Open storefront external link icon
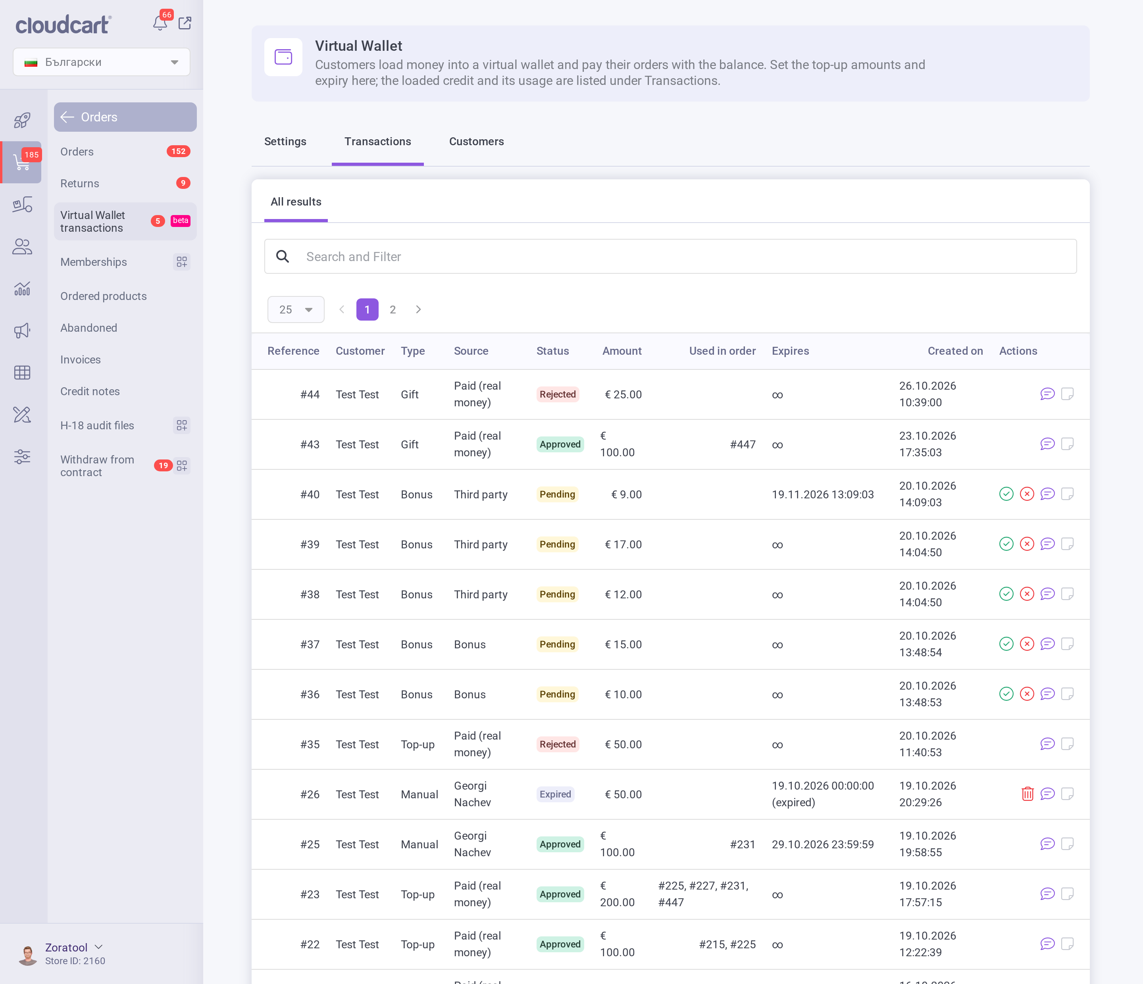The height and width of the screenshot is (984, 1143). (x=185, y=23)
